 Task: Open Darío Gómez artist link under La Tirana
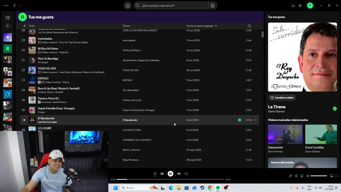pyautogui.click(x=276, y=111)
